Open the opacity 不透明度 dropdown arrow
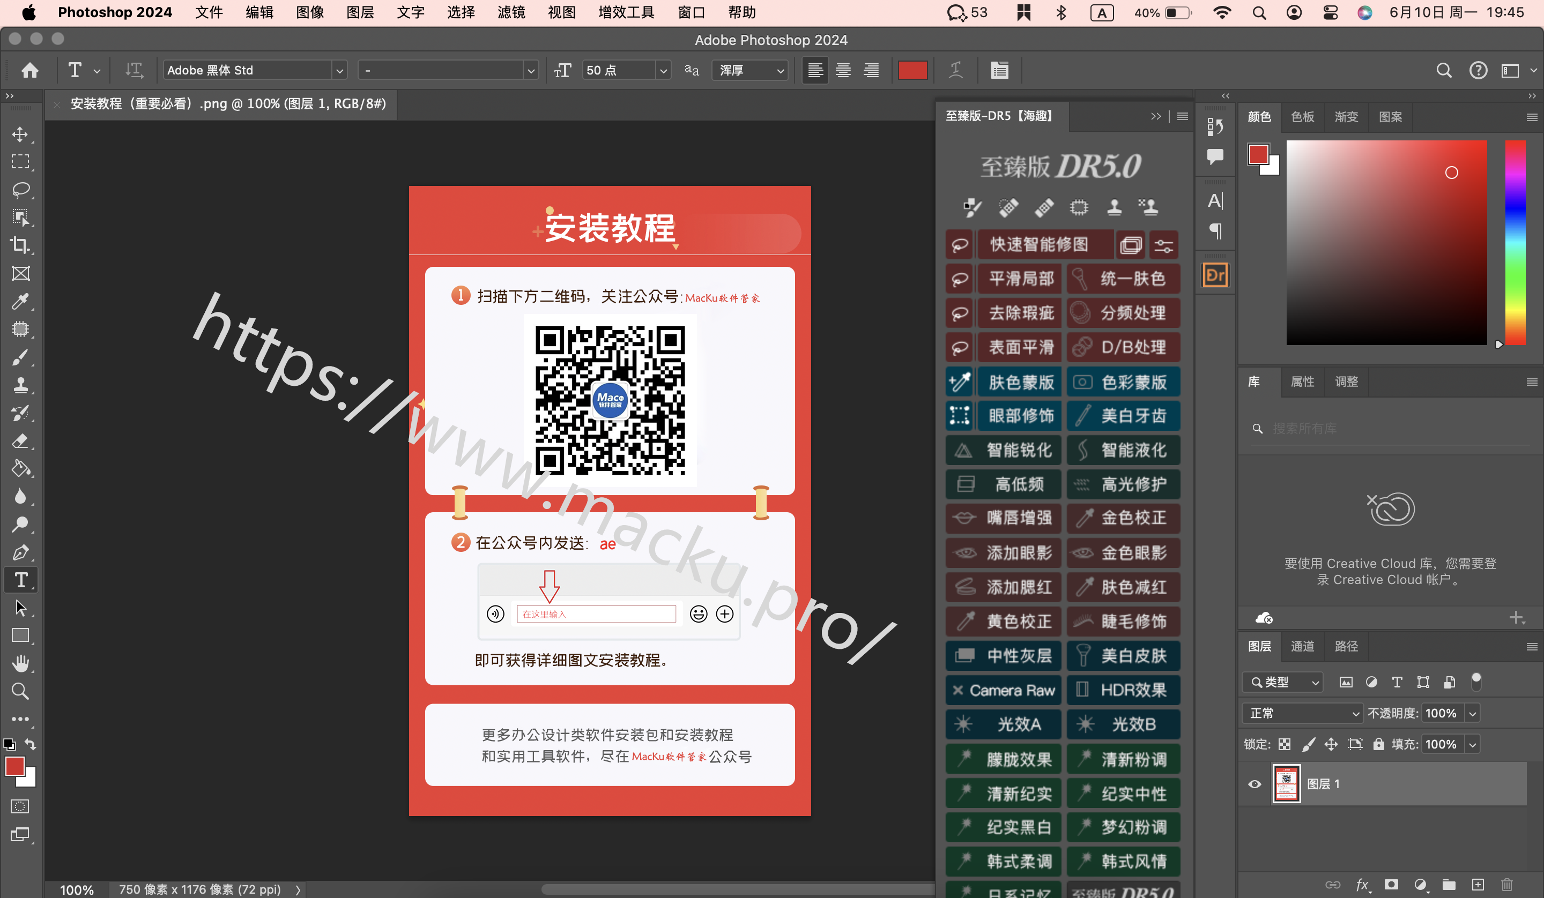The height and width of the screenshot is (898, 1544). tap(1473, 713)
